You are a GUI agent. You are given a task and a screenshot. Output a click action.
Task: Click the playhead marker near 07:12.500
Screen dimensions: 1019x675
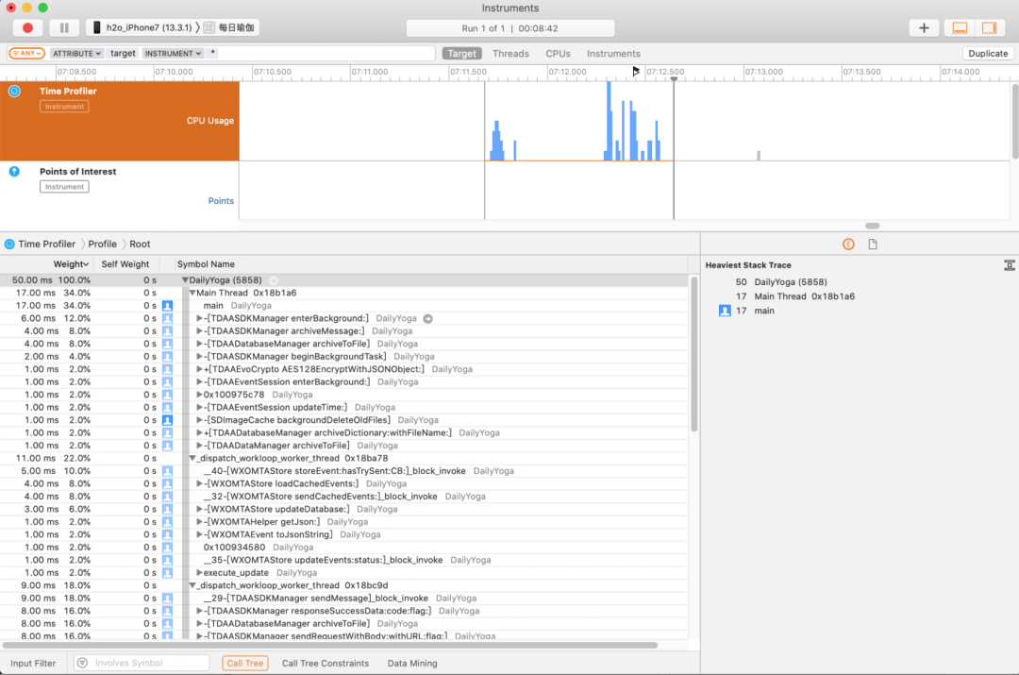[674, 78]
